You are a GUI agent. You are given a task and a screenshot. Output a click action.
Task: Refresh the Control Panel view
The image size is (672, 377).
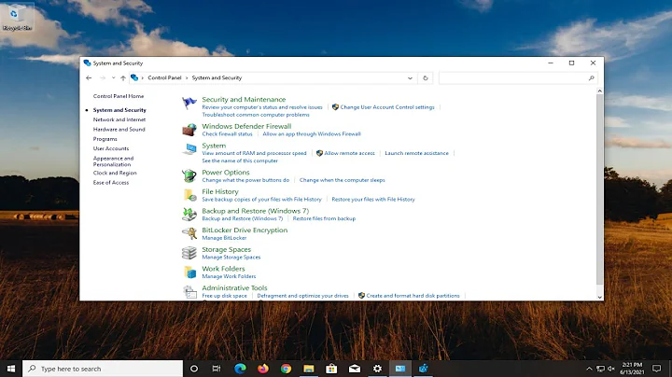[426, 78]
